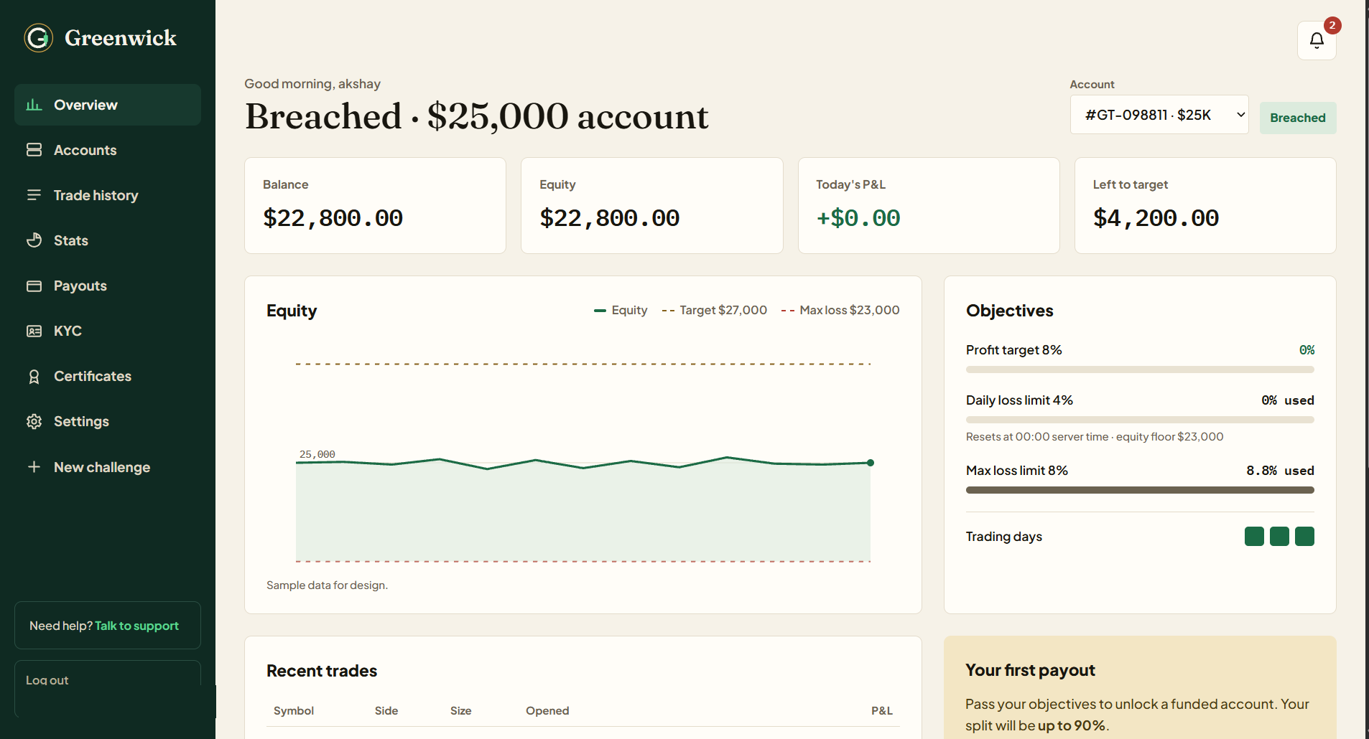Click the Stats pie chart icon

(x=34, y=240)
